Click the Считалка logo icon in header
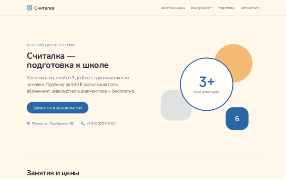 (x=30, y=8)
